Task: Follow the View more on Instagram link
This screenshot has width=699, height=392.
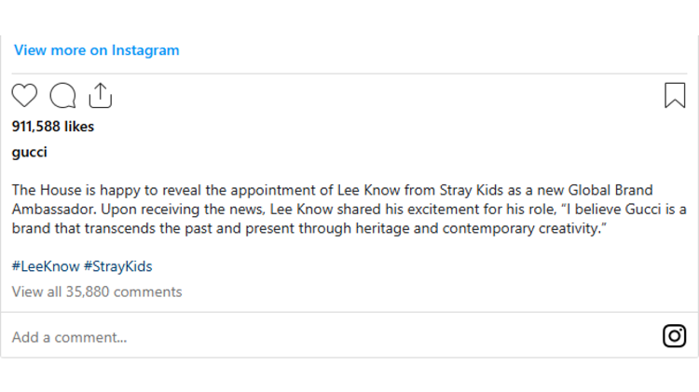Action: click(x=96, y=50)
